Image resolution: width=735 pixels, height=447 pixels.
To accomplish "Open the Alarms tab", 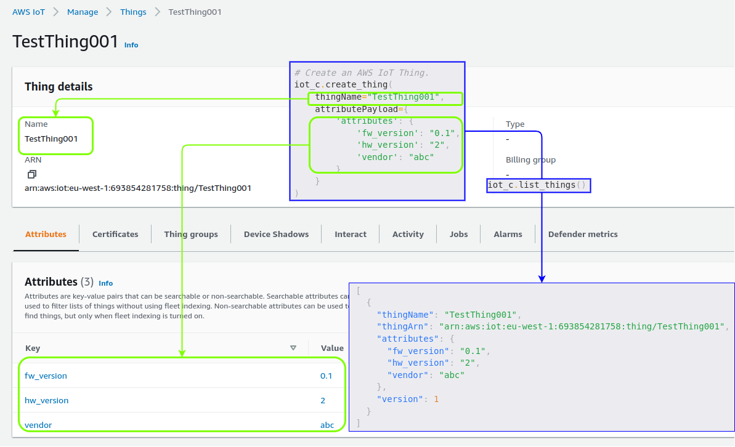I will pyautogui.click(x=508, y=235).
